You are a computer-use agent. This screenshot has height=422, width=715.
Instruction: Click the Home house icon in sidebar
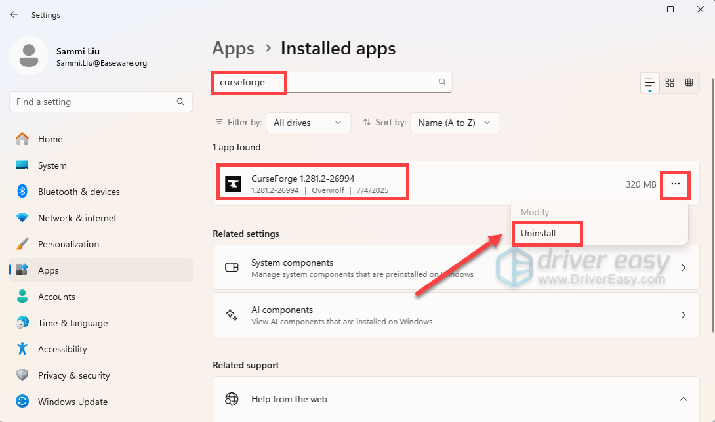click(x=22, y=138)
